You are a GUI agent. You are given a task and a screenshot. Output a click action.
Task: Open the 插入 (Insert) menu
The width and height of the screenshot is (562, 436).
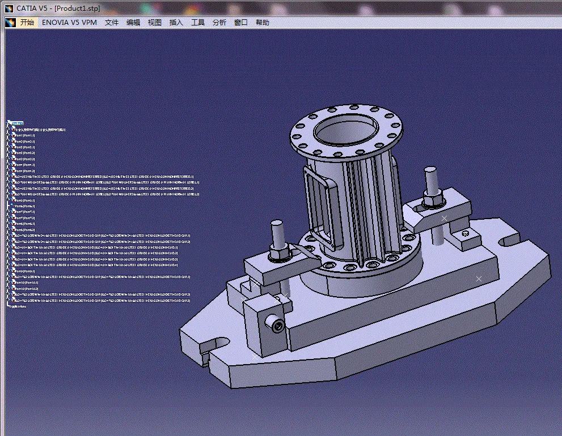tap(176, 23)
